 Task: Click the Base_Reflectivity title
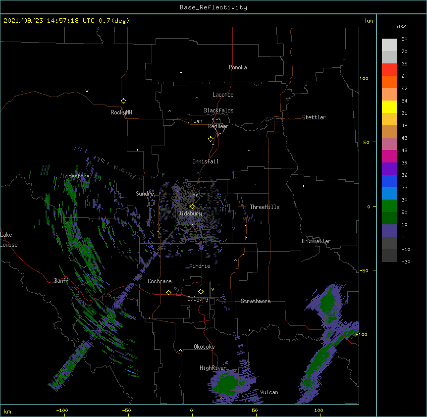[213, 7]
